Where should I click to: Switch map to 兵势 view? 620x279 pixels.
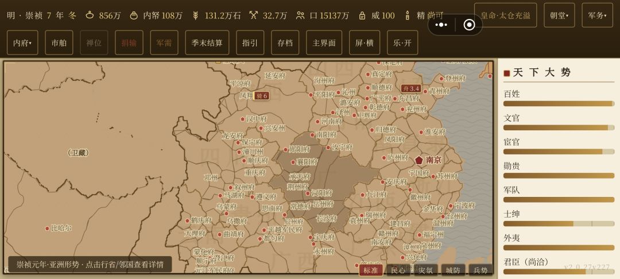pos(480,270)
